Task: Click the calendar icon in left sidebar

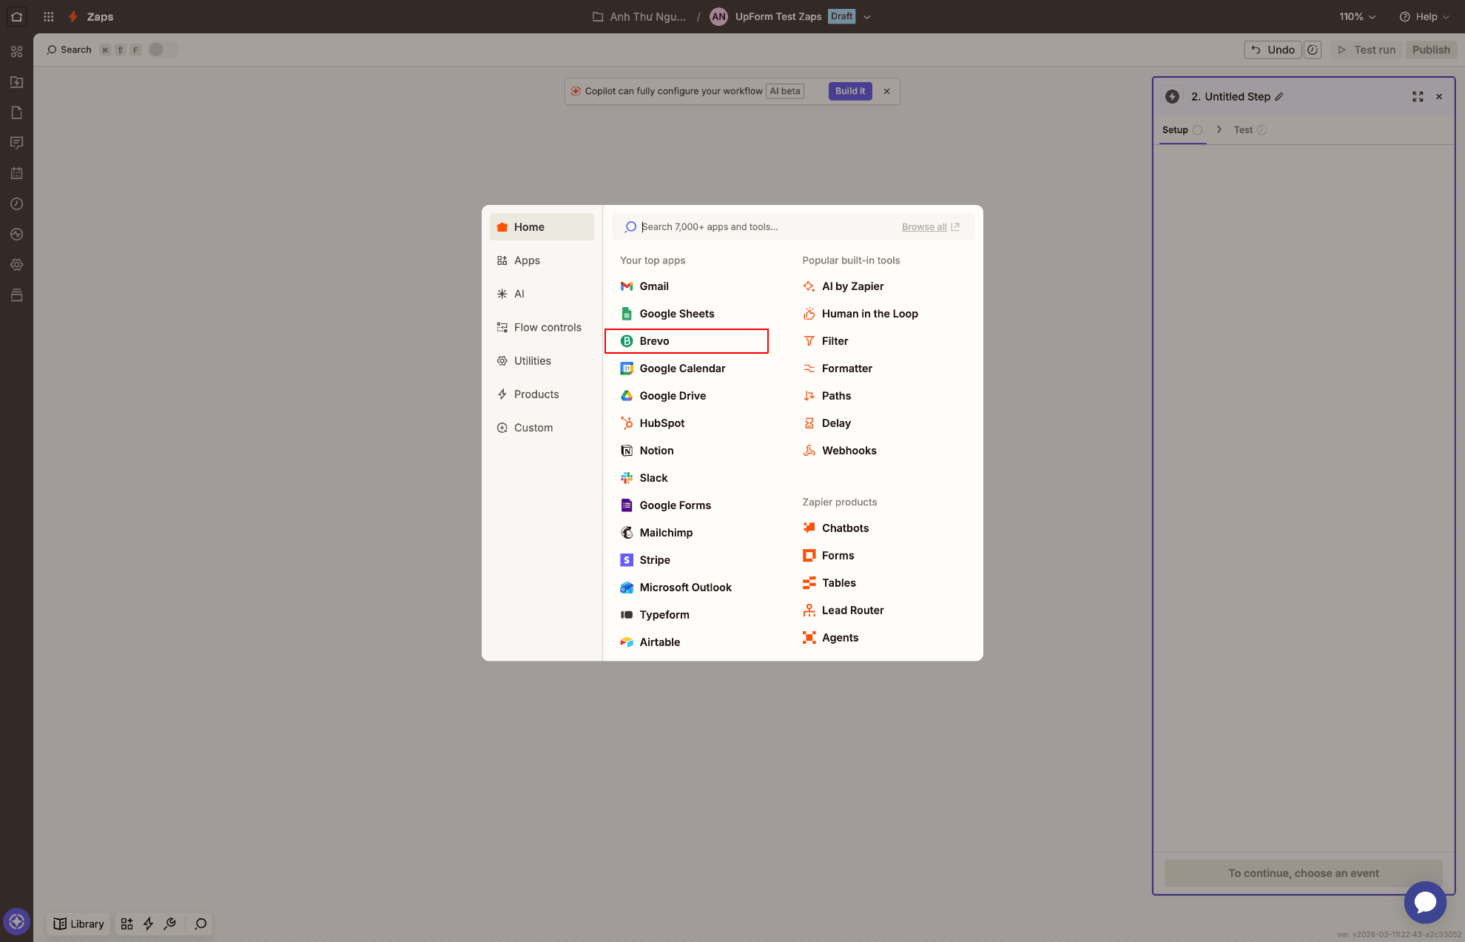Action: 16,173
